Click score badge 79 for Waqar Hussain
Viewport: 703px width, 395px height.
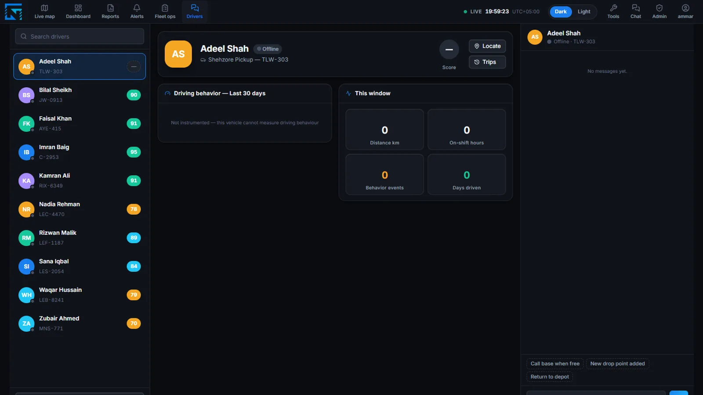(x=134, y=294)
